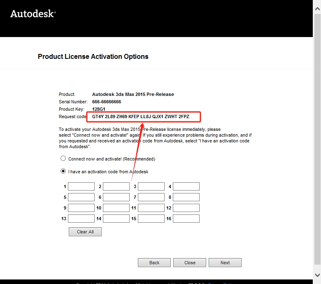Select "Connect now and activate!" radio option
This screenshot has height=284, width=321.
coord(63,158)
